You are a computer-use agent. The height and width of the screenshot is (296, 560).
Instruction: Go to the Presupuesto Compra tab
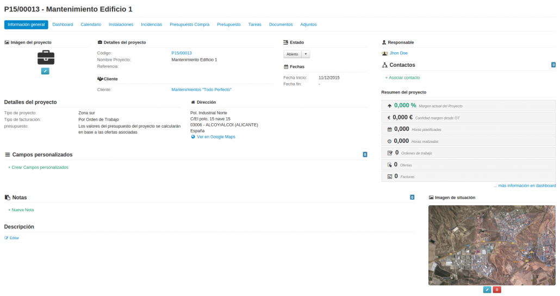point(189,24)
